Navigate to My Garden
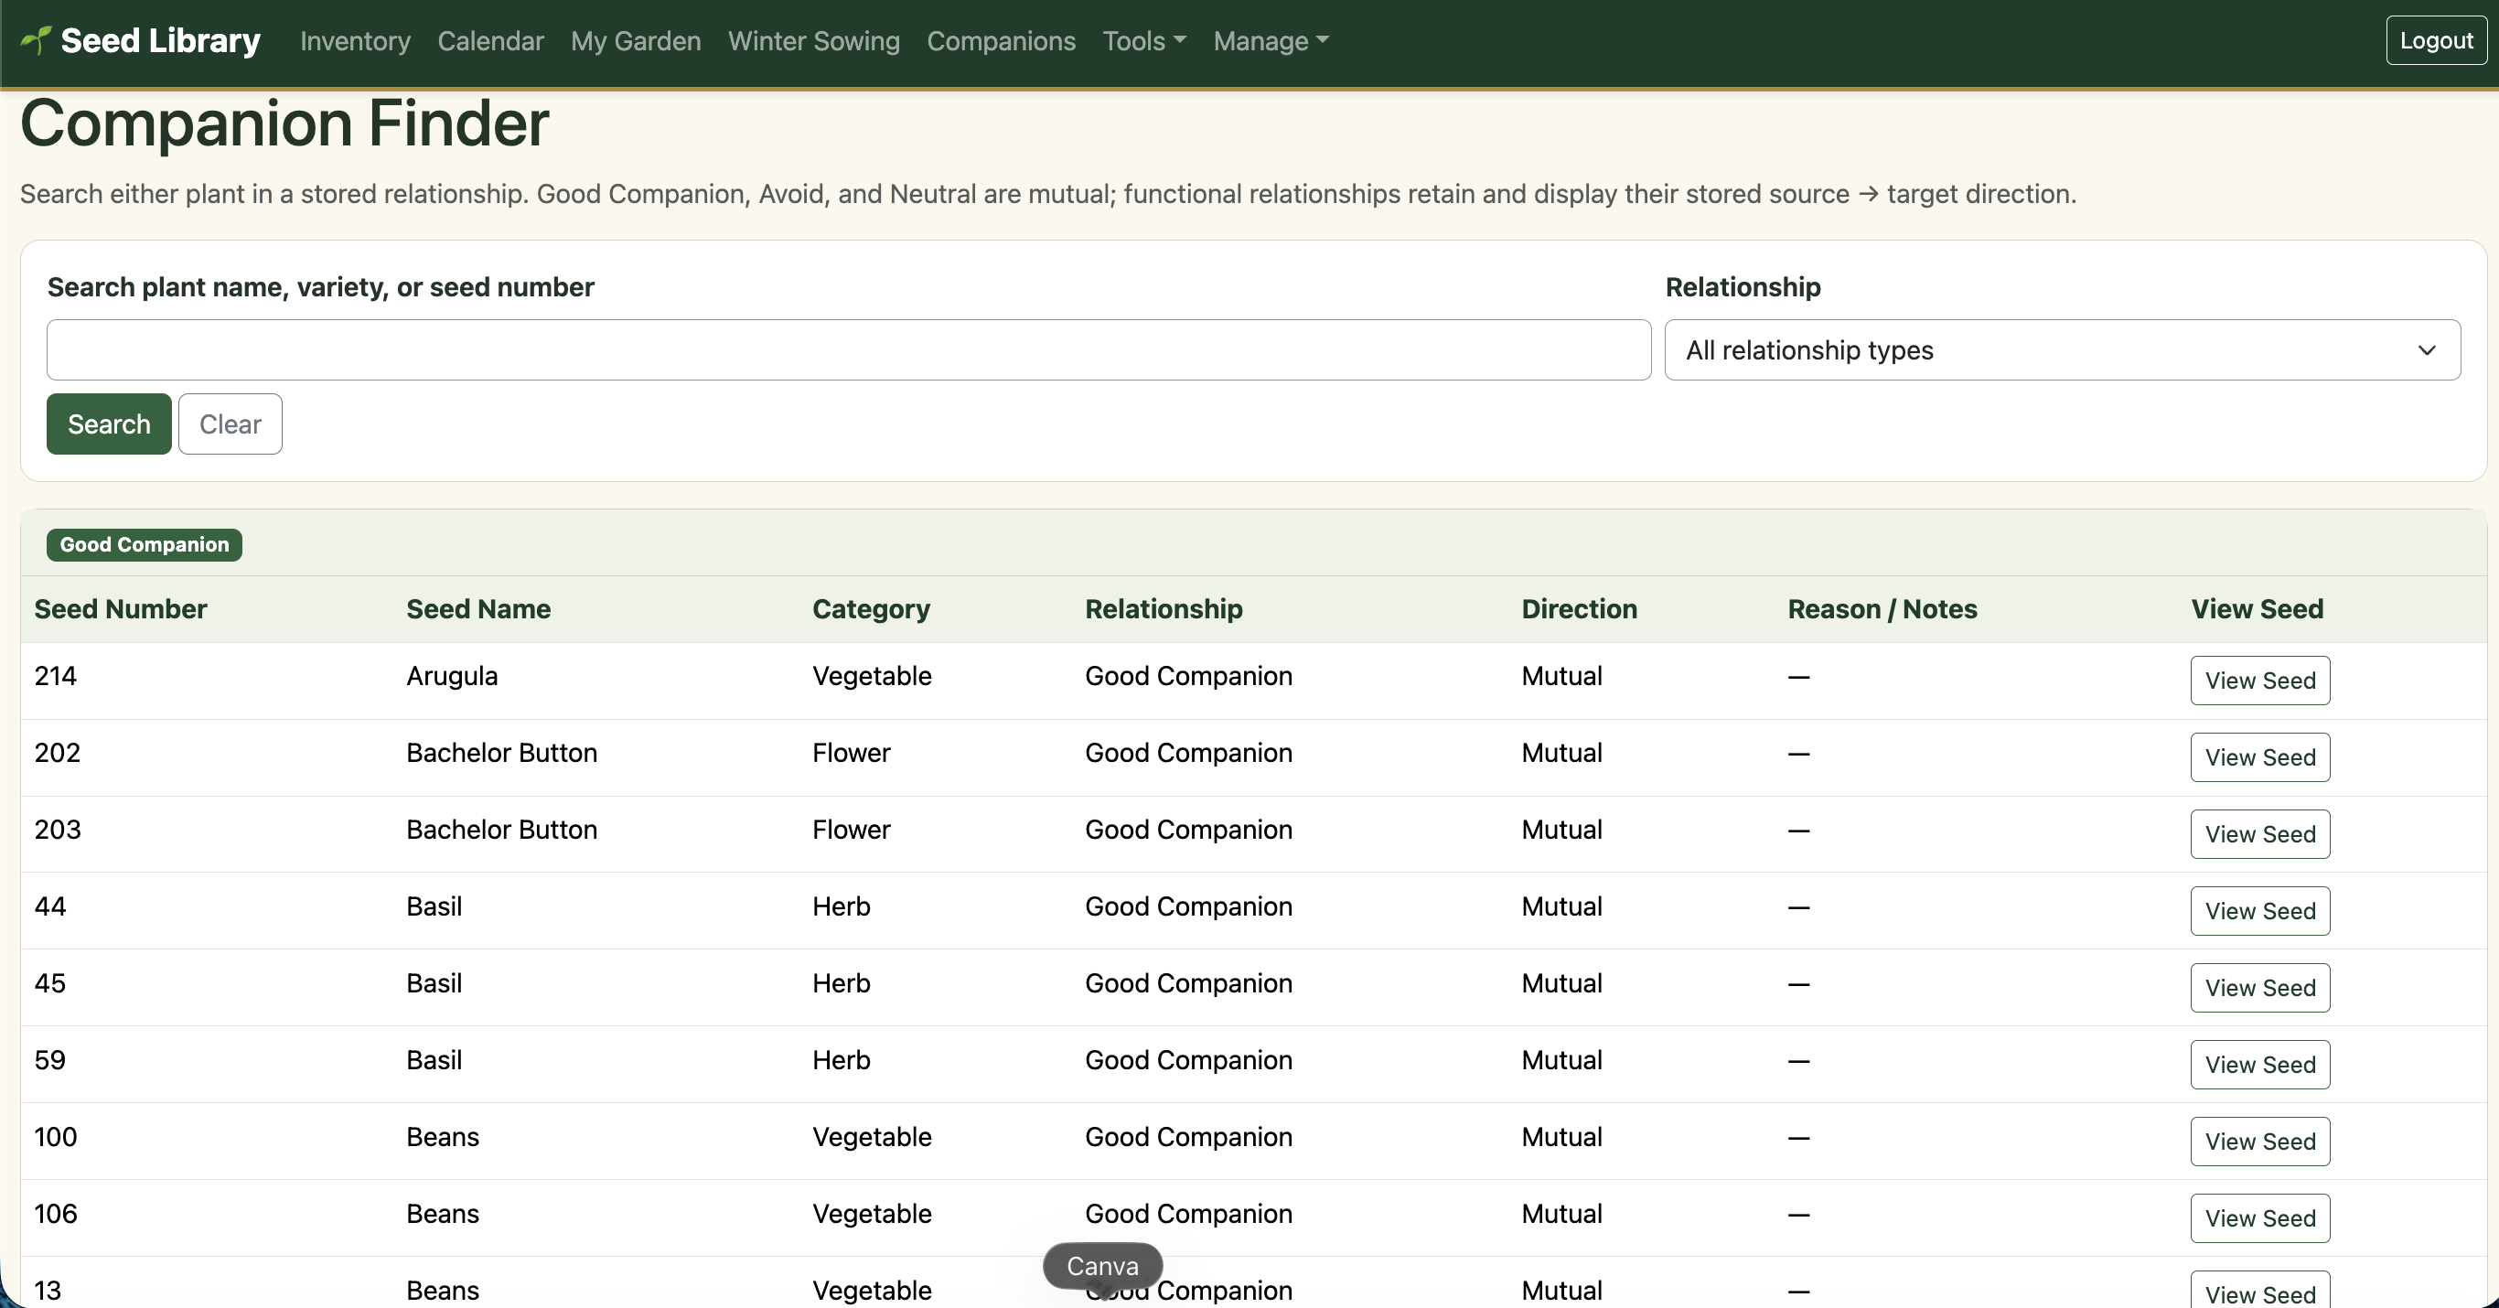 click(636, 41)
